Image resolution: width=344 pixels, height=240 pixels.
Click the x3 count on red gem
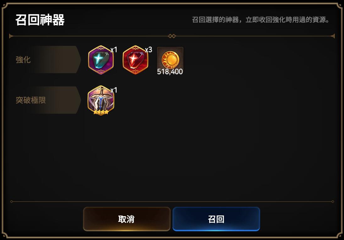click(x=149, y=50)
